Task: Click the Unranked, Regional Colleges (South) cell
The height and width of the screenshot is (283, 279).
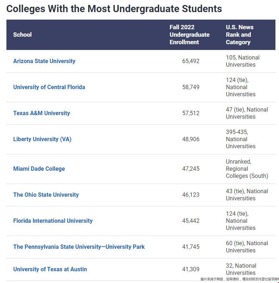Action: [x=247, y=169]
